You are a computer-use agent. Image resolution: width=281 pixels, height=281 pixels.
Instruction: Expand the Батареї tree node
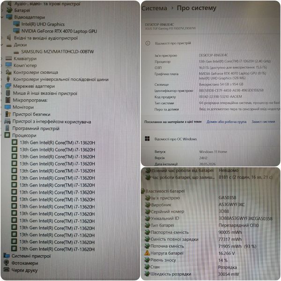pos(2,10)
